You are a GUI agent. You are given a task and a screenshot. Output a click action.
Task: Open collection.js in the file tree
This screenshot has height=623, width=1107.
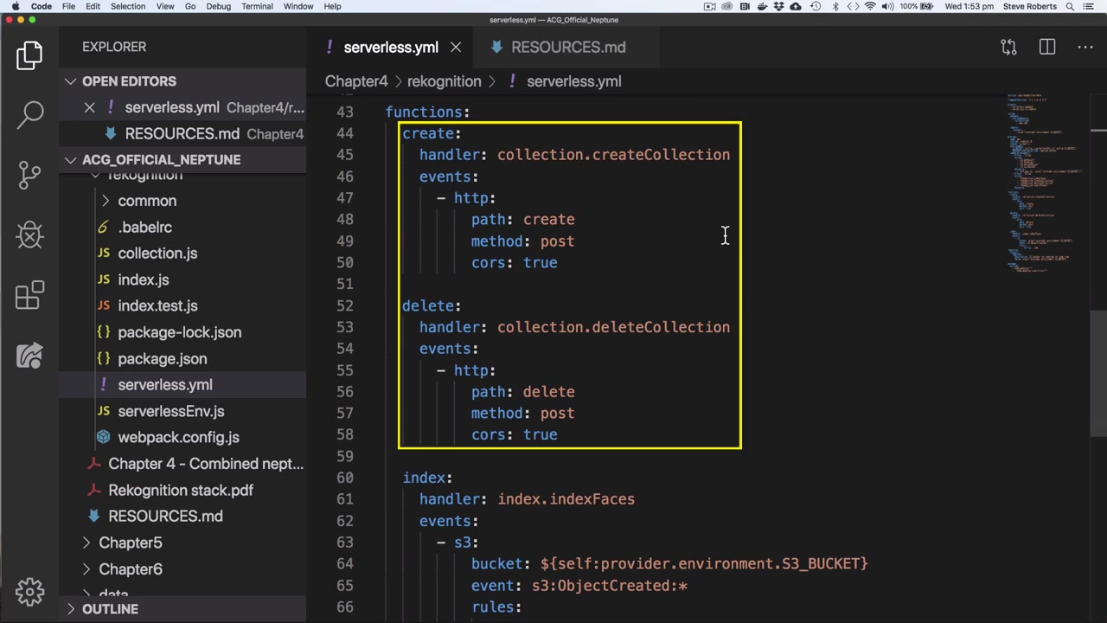point(157,254)
